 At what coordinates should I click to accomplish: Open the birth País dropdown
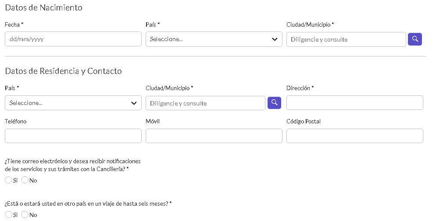pyautogui.click(x=214, y=39)
